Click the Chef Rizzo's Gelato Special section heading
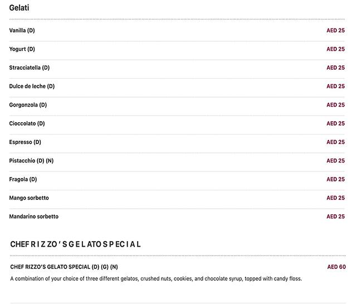This screenshot has width=362, height=307. 75,244
